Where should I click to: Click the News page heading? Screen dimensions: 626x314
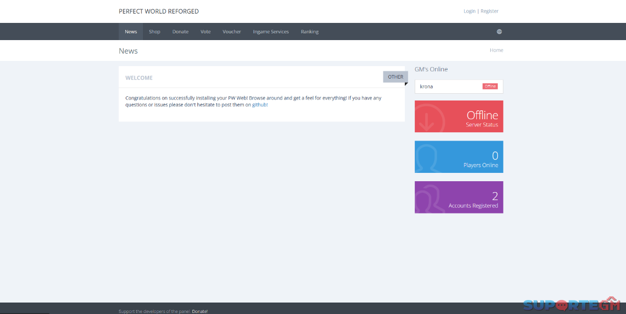[x=128, y=51]
